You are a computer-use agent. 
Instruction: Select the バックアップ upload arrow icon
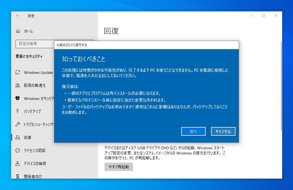tap(18, 111)
